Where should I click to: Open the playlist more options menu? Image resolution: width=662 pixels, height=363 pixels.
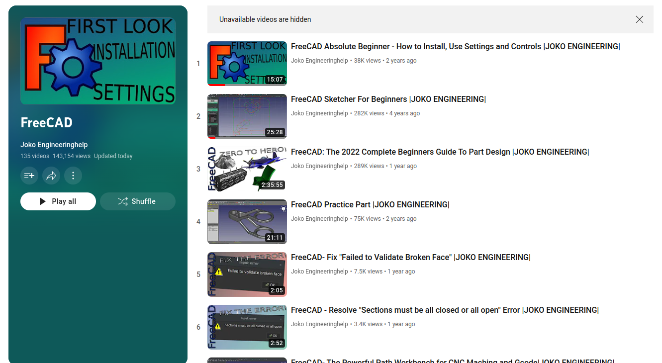(73, 176)
